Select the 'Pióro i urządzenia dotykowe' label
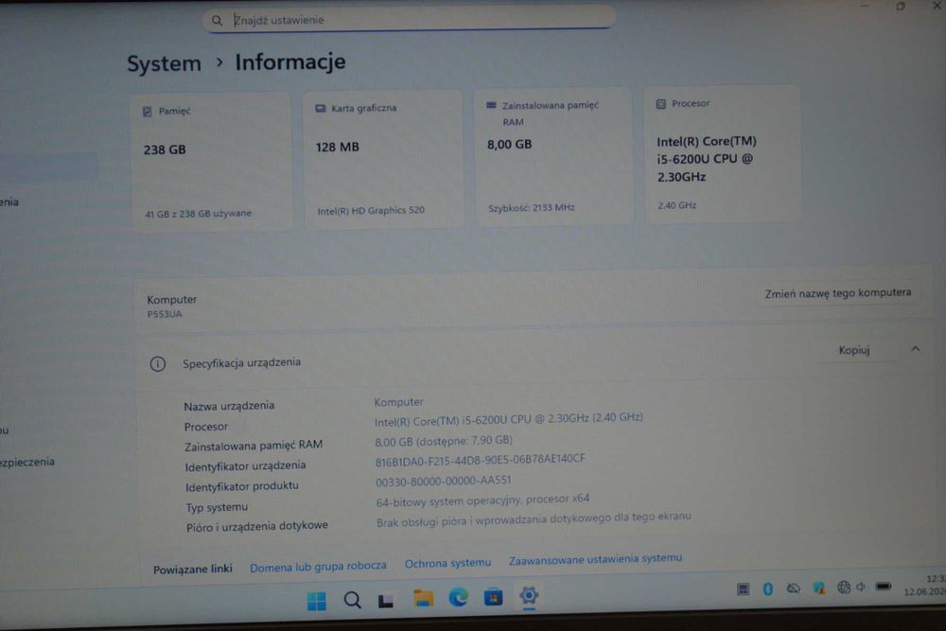The width and height of the screenshot is (946, 631). pos(257,527)
